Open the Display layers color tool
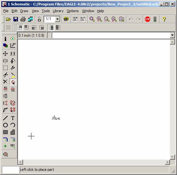This screenshot has width=177, height=175. (5, 45)
